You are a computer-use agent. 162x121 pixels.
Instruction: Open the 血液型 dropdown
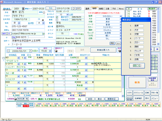point(43,23)
